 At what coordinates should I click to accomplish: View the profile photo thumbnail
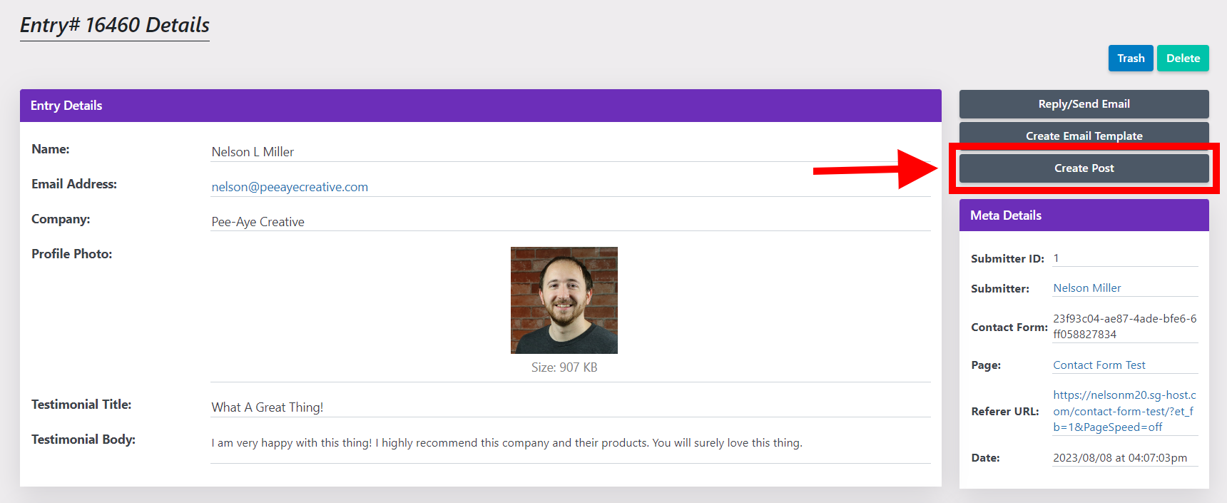pyautogui.click(x=564, y=300)
